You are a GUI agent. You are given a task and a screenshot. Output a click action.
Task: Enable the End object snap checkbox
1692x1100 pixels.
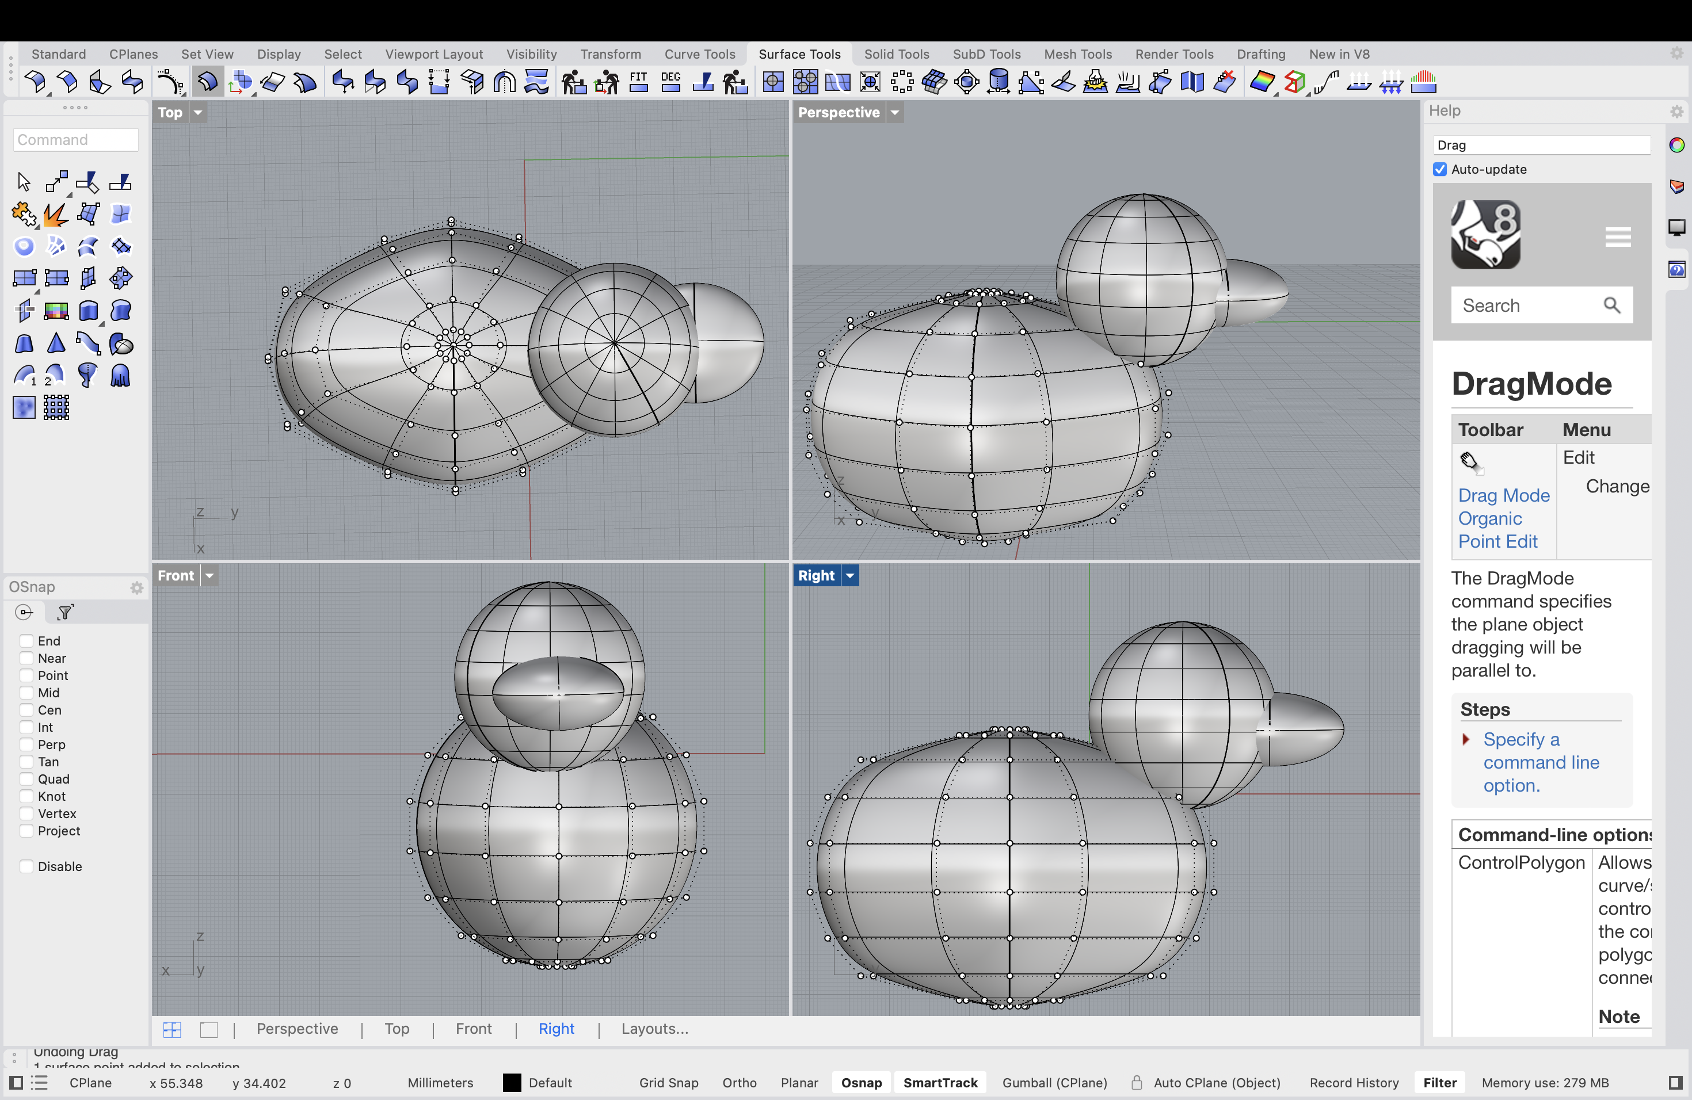(x=26, y=641)
